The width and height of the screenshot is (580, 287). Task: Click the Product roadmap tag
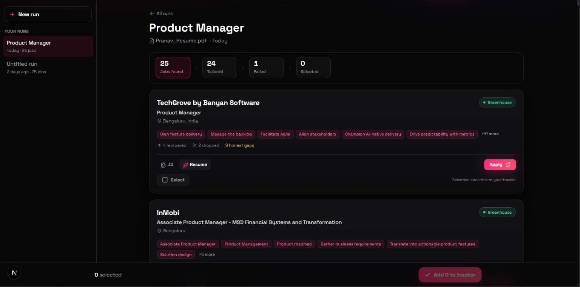click(x=295, y=244)
